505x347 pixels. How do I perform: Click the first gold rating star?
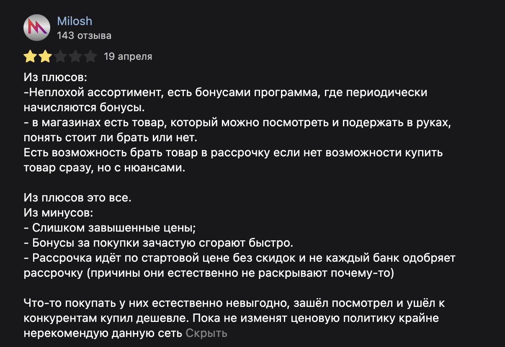30,56
